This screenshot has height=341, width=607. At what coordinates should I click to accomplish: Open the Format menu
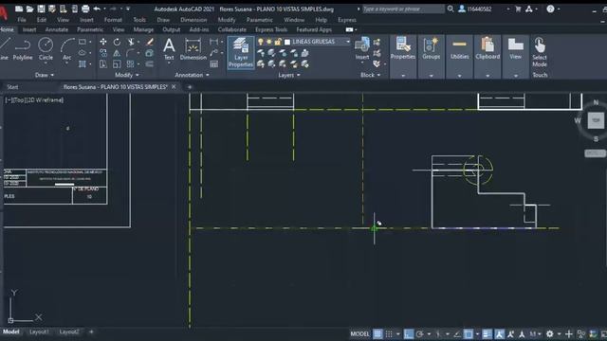(x=113, y=20)
